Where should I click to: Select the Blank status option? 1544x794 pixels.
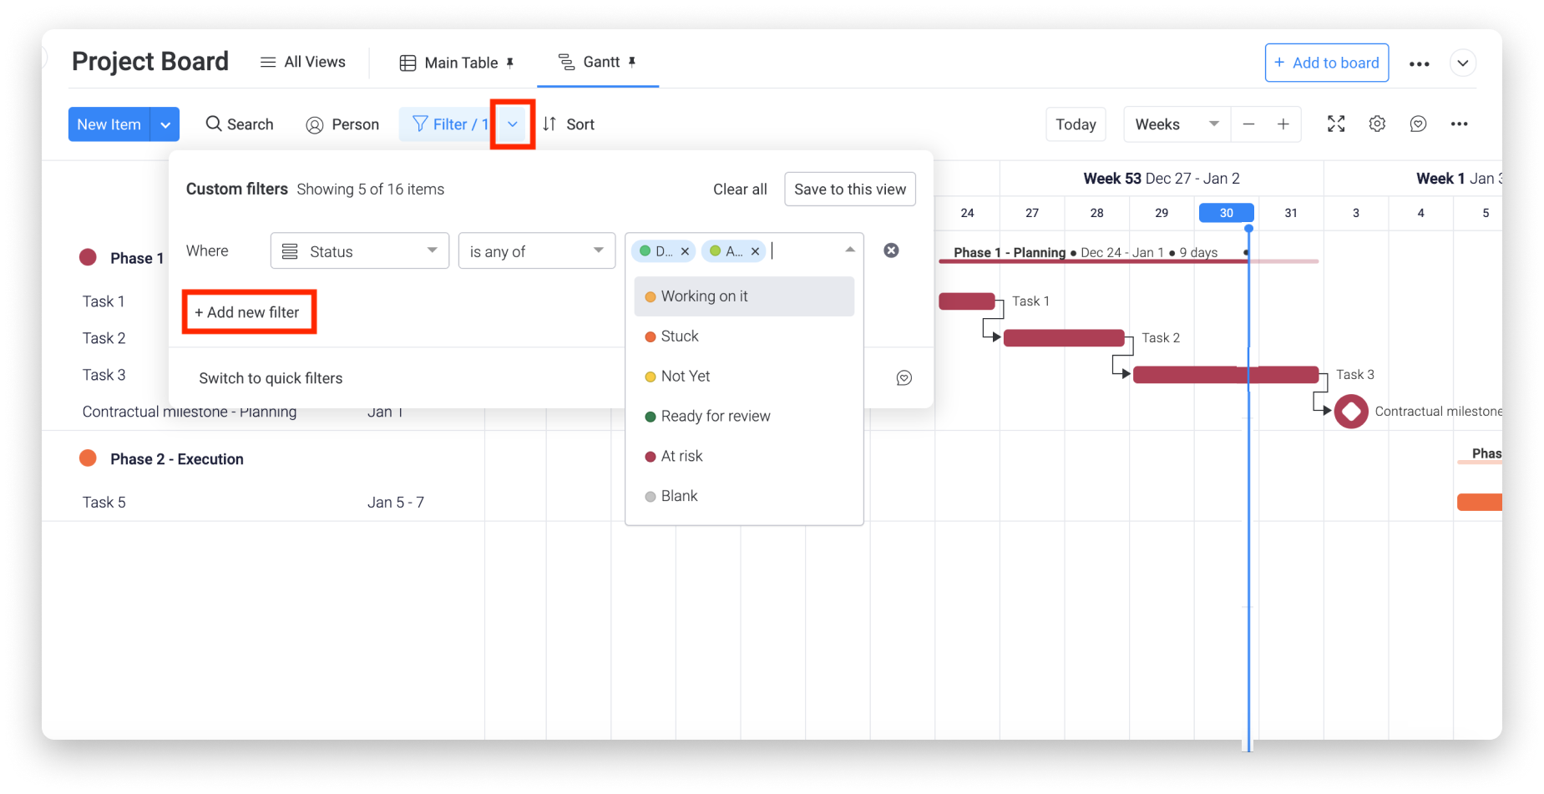coord(744,496)
